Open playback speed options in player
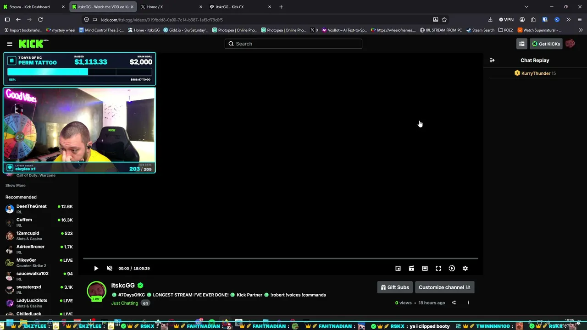 [452, 269]
